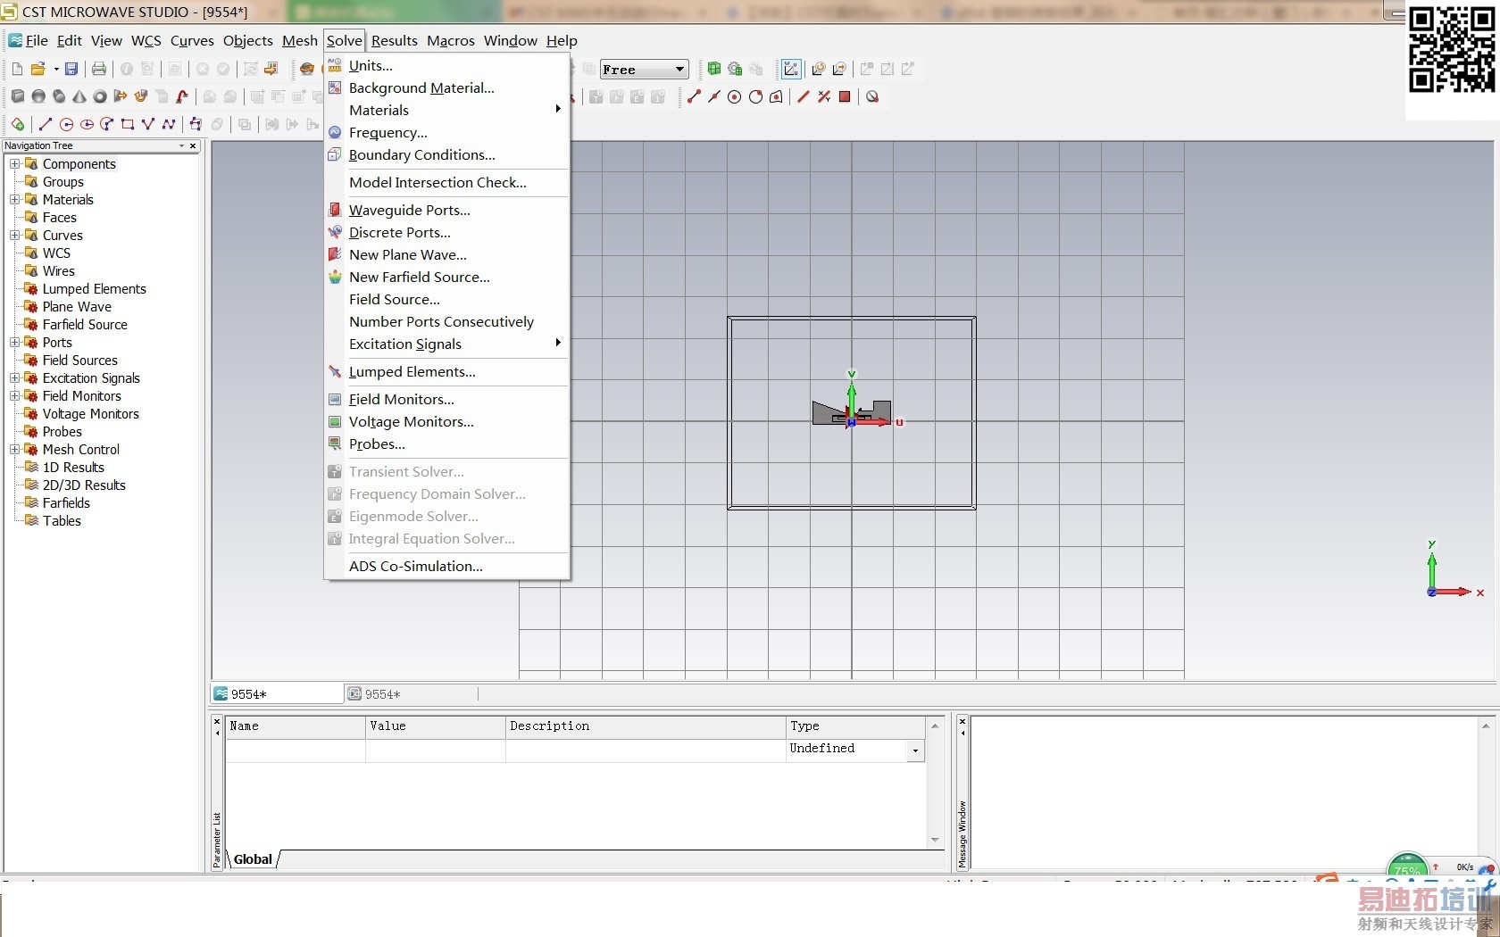The image size is (1500, 937).
Task: Click the parameter list vertical scrollbar
Action: 935,783
